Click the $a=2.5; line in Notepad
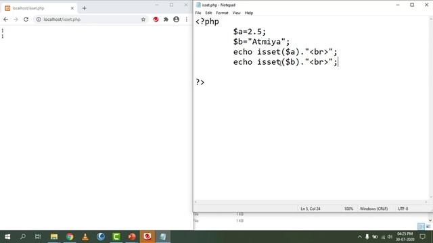This screenshot has width=433, height=243. pyautogui.click(x=250, y=32)
